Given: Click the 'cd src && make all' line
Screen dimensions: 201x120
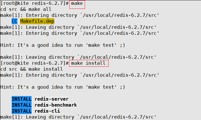Looking at the screenshot, I should pos(26,9).
